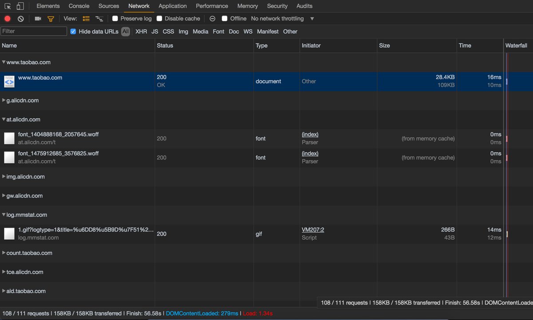Filter requests by Other type
This screenshot has width=533, height=320.
pyautogui.click(x=290, y=31)
